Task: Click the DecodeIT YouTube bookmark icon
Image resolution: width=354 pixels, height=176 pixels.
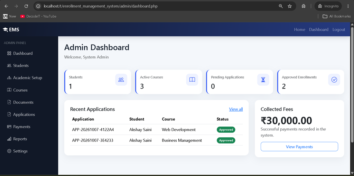Action: (22, 16)
